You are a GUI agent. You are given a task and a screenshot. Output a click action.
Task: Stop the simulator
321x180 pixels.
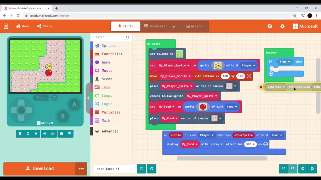coord(20,133)
